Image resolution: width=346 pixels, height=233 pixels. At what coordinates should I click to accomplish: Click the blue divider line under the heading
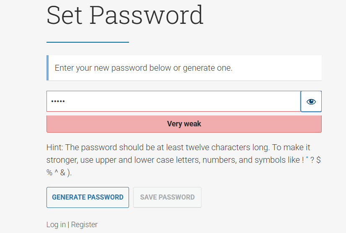point(88,42)
